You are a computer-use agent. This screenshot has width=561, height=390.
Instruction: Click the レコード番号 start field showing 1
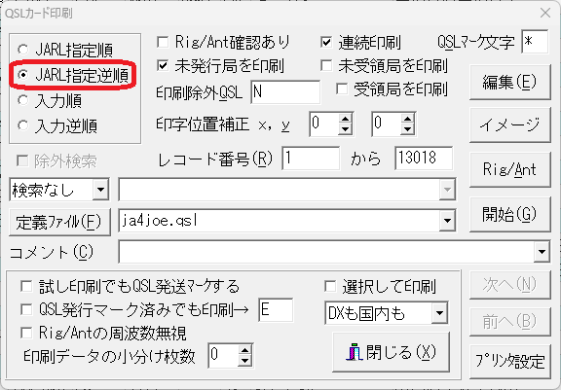click(x=311, y=158)
